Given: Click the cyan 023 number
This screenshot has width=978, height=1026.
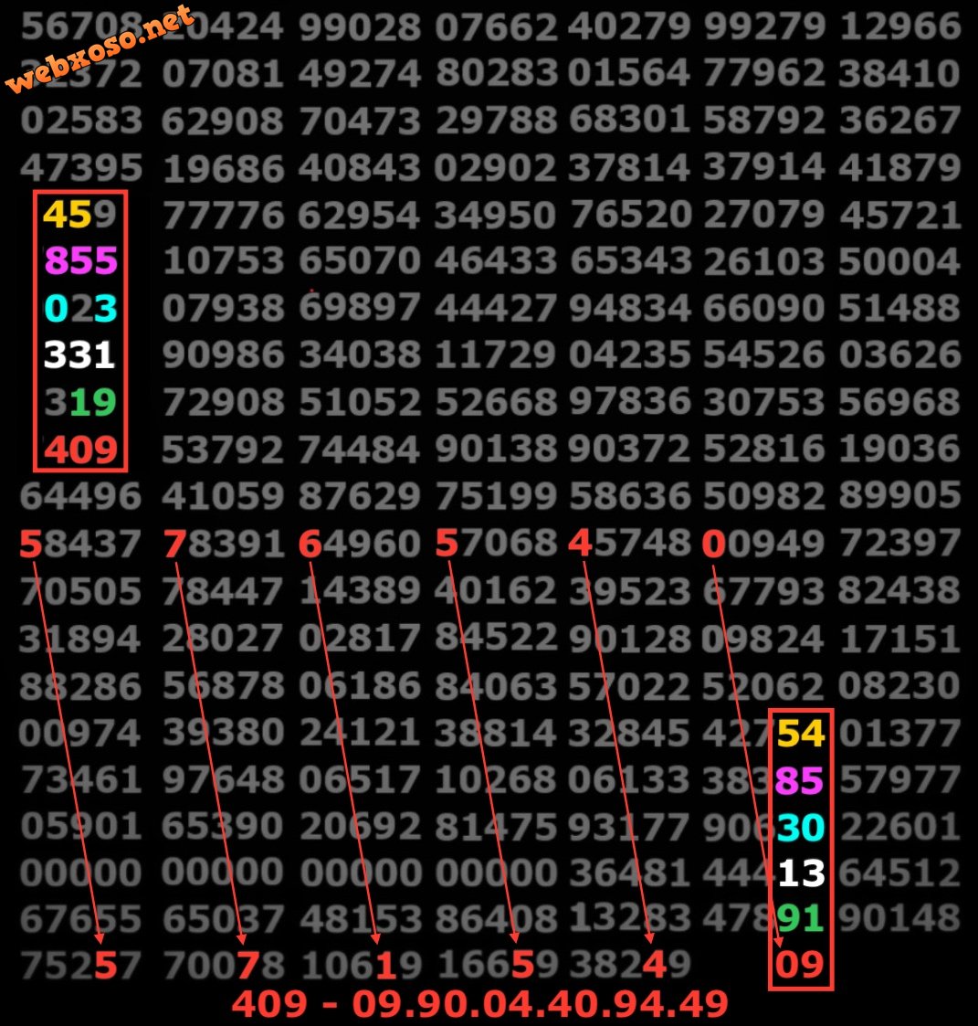Looking at the screenshot, I should 80,308.
